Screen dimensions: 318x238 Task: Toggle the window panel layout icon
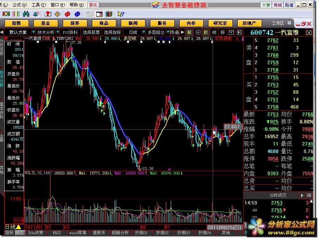coord(99,14)
